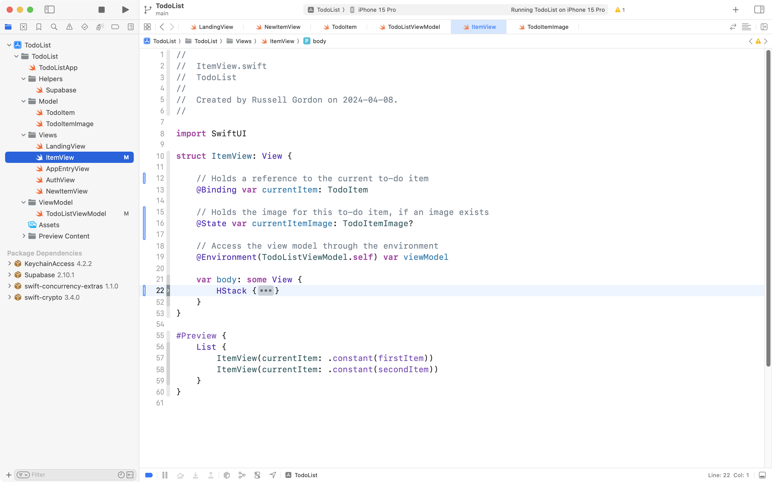This screenshot has width=772, height=482.
Task: Click the step over button in the debug bar
Action: point(180,475)
